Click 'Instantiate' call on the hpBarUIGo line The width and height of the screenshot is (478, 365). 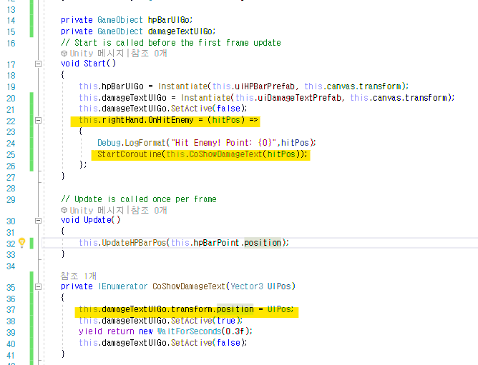tap(183, 86)
